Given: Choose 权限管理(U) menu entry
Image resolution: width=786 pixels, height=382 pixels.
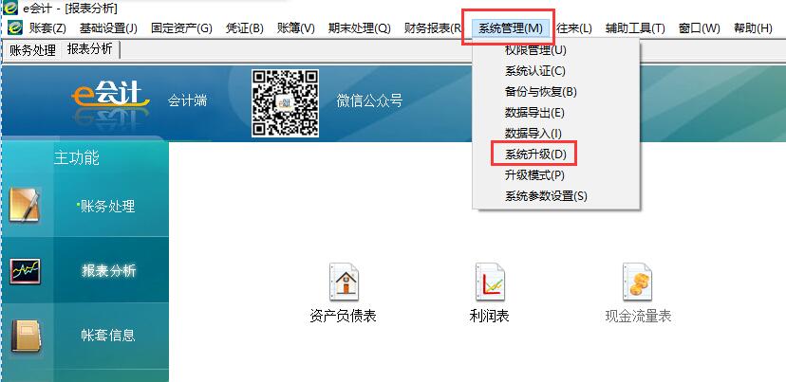Looking at the screenshot, I should [x=535, y=50].
